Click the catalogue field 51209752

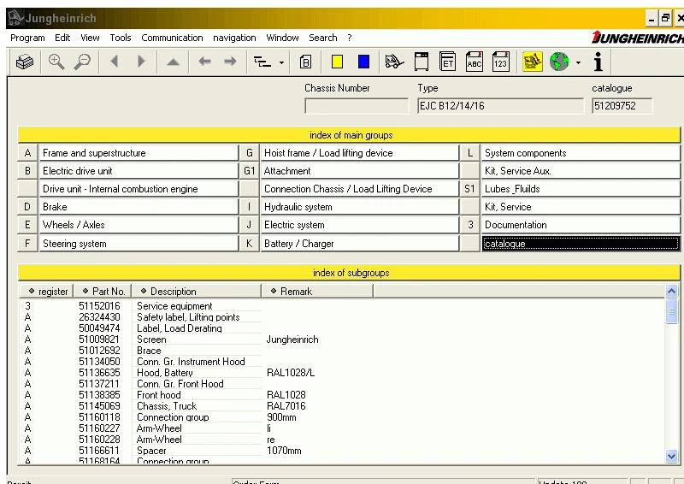point(622,106)
